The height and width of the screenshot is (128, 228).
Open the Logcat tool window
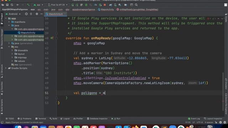coord(65,119)
